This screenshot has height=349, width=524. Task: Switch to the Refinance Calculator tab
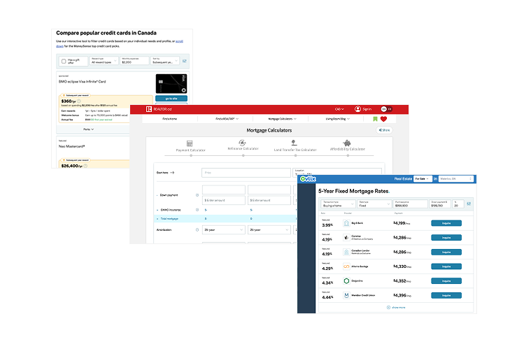point(243,145)
